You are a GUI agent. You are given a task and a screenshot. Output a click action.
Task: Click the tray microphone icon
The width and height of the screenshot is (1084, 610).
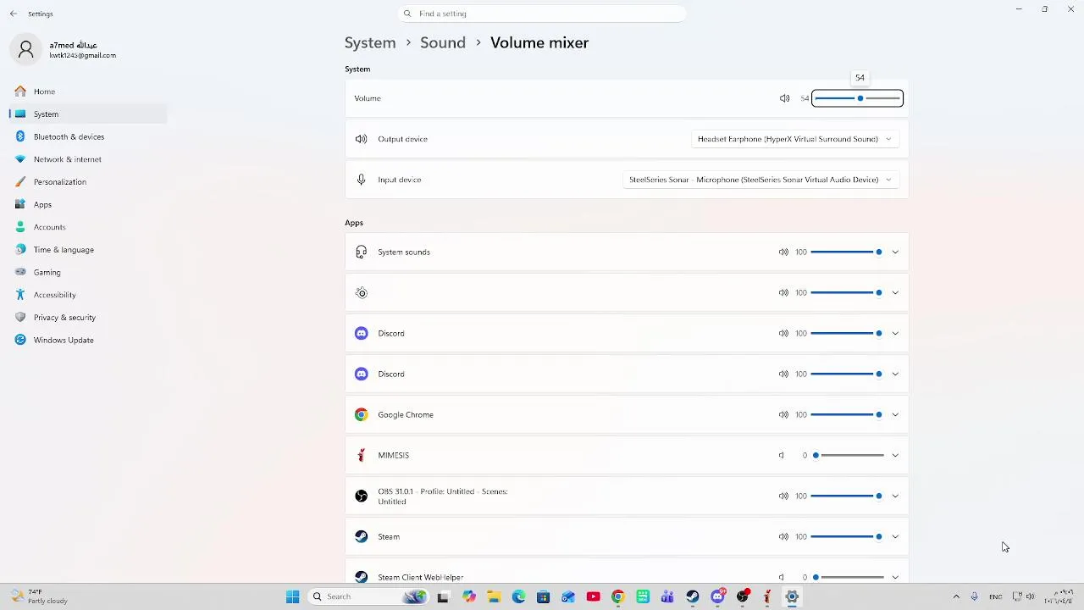(974, 596)
